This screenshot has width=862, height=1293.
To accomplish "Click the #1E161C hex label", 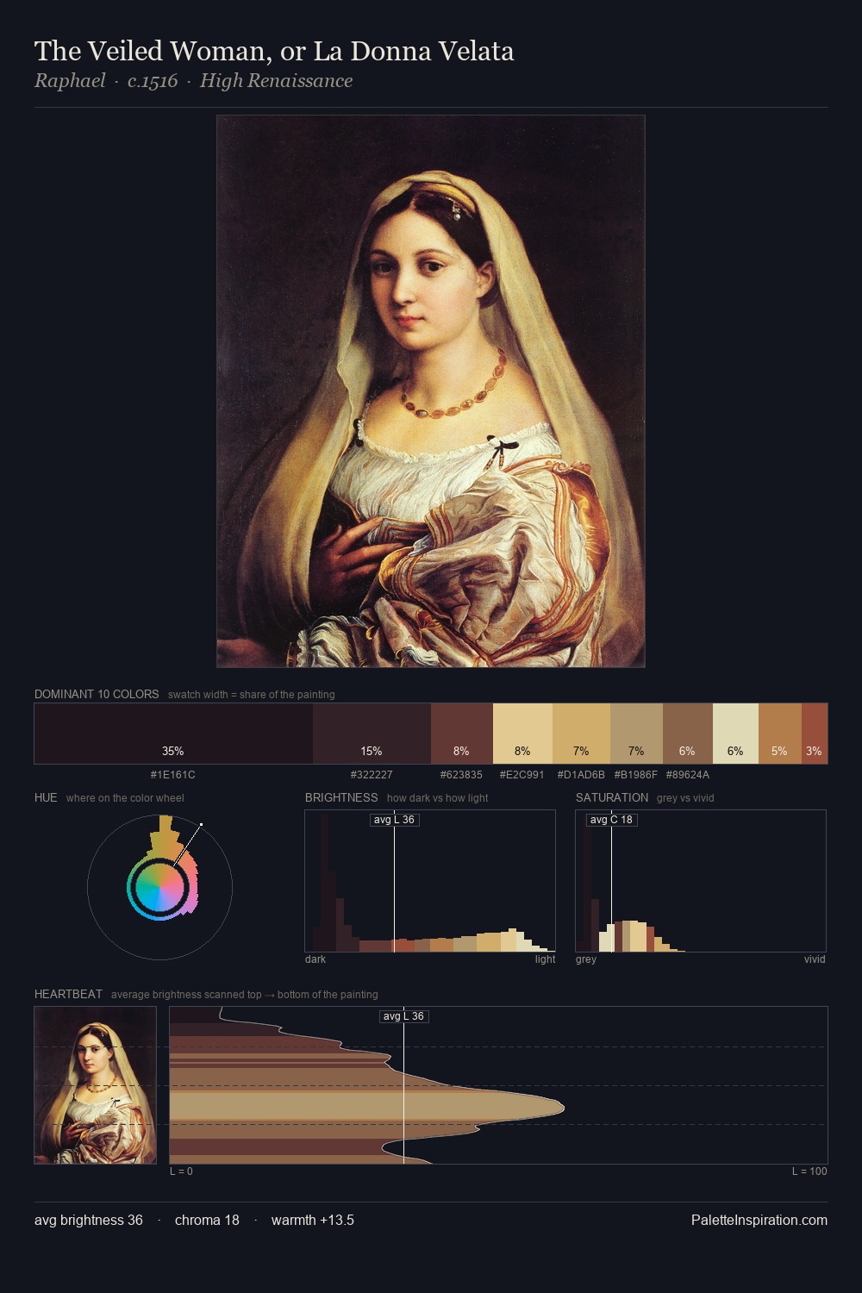I will click(173, 775).
